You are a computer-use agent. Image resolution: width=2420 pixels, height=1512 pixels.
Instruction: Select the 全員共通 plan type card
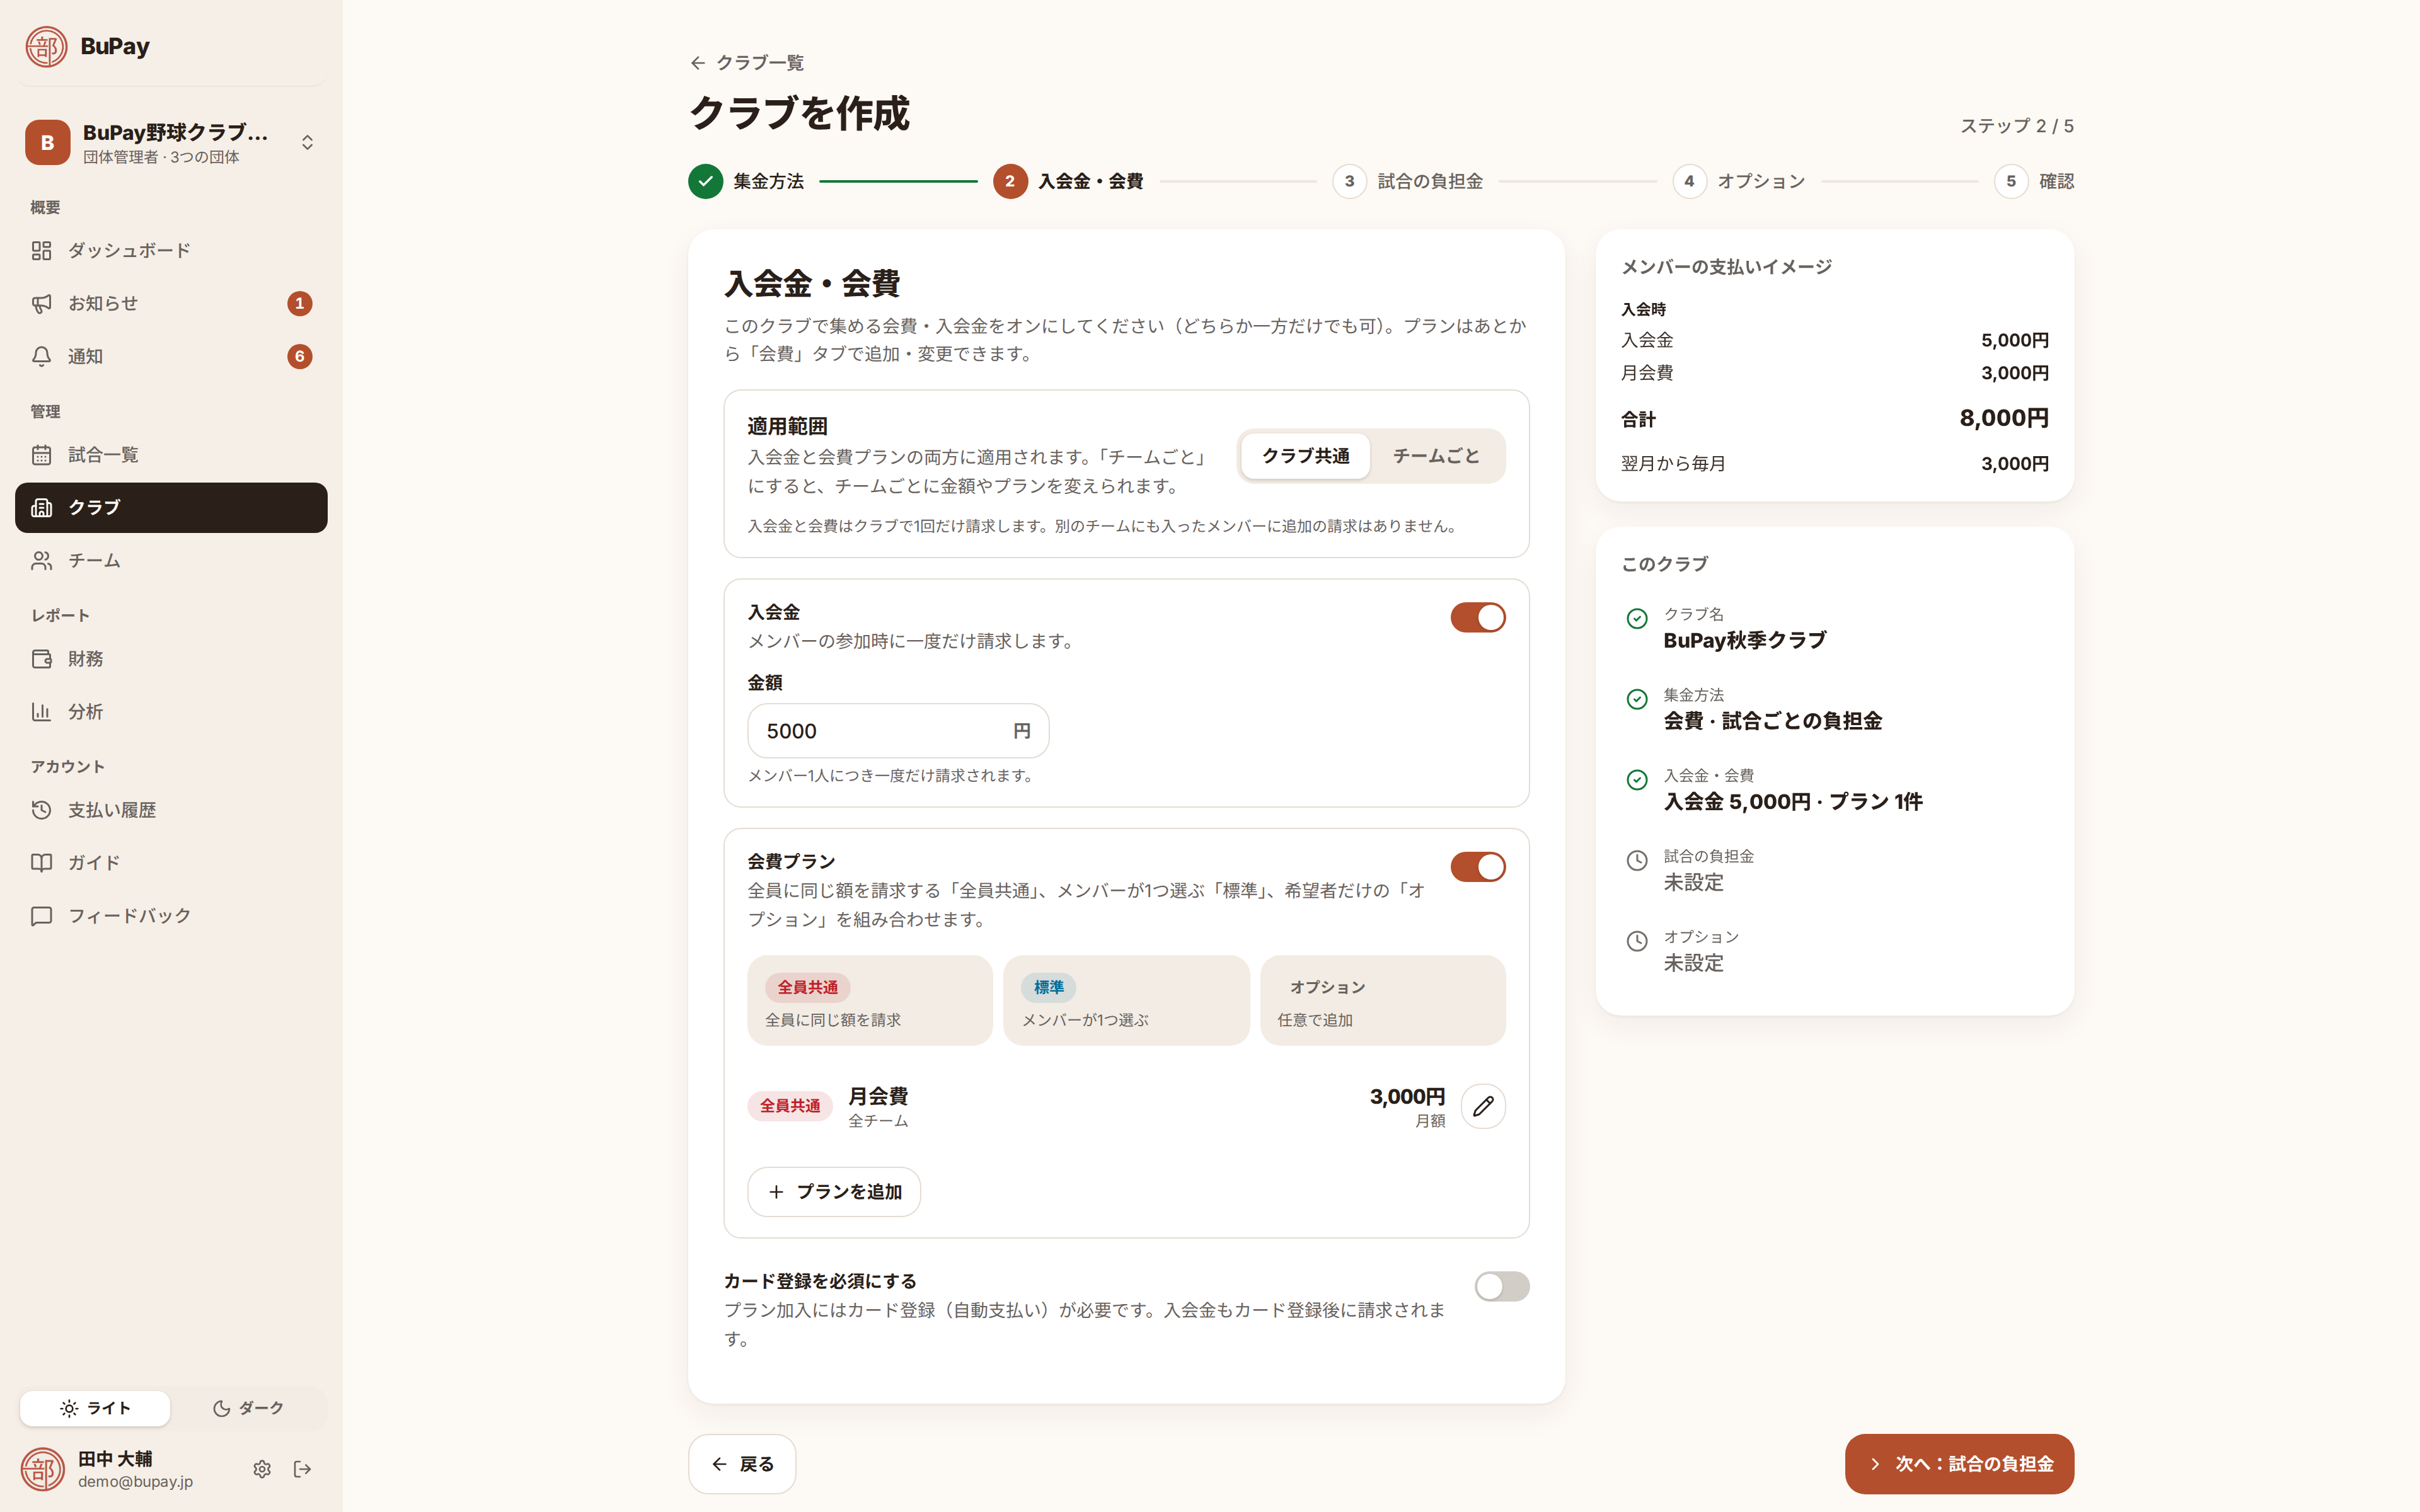pos(870,1001)
